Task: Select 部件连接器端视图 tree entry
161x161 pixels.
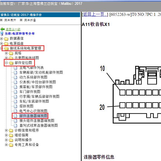Action: tap(33, 116)
